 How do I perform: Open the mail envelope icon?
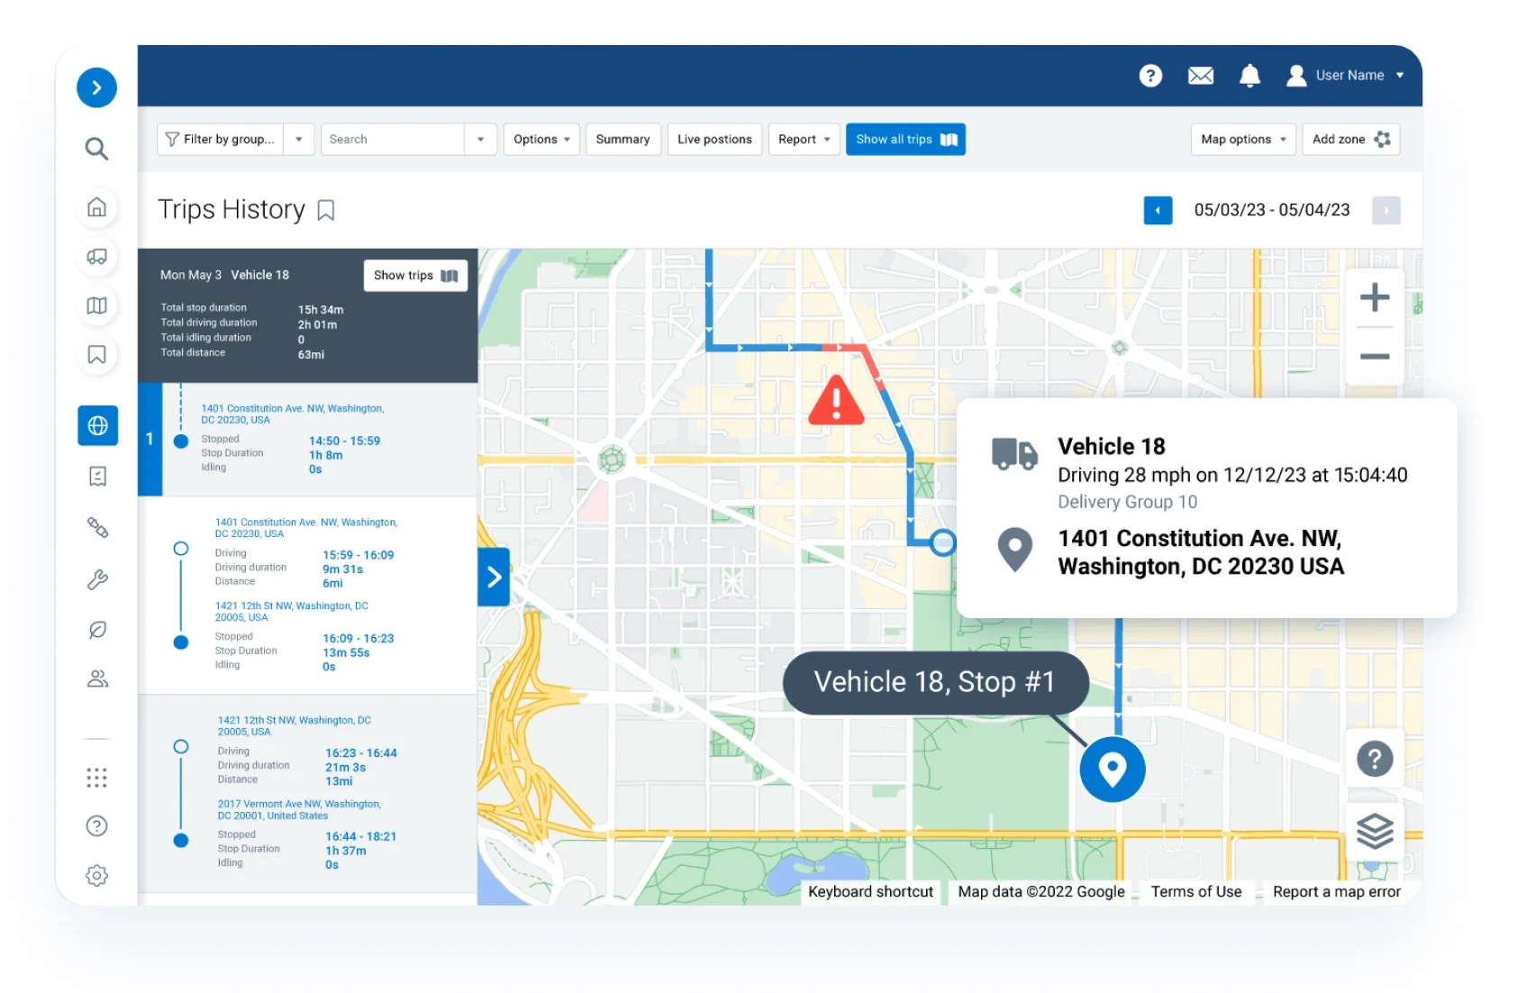click(1200, 76)
